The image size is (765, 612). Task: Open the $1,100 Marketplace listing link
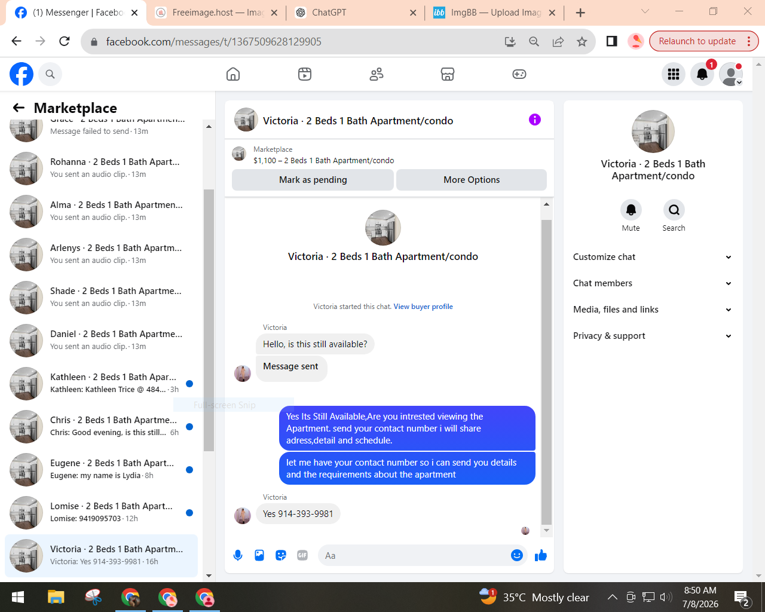click(x=323, y=161)
